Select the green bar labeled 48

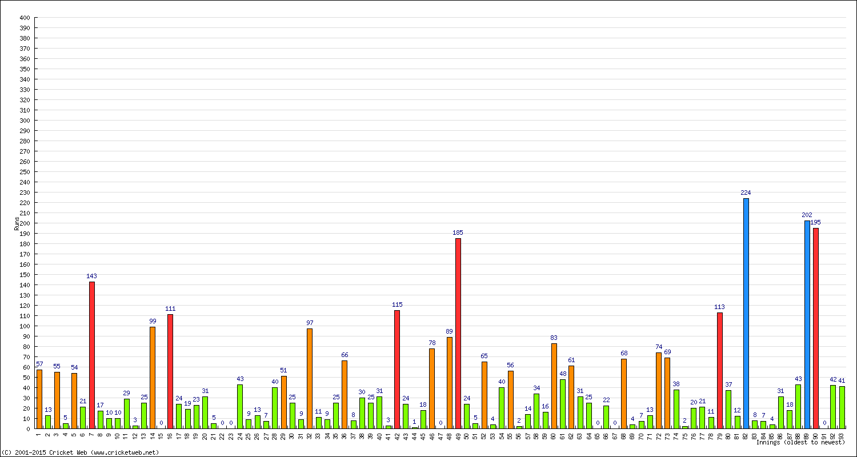click(562, 404)
